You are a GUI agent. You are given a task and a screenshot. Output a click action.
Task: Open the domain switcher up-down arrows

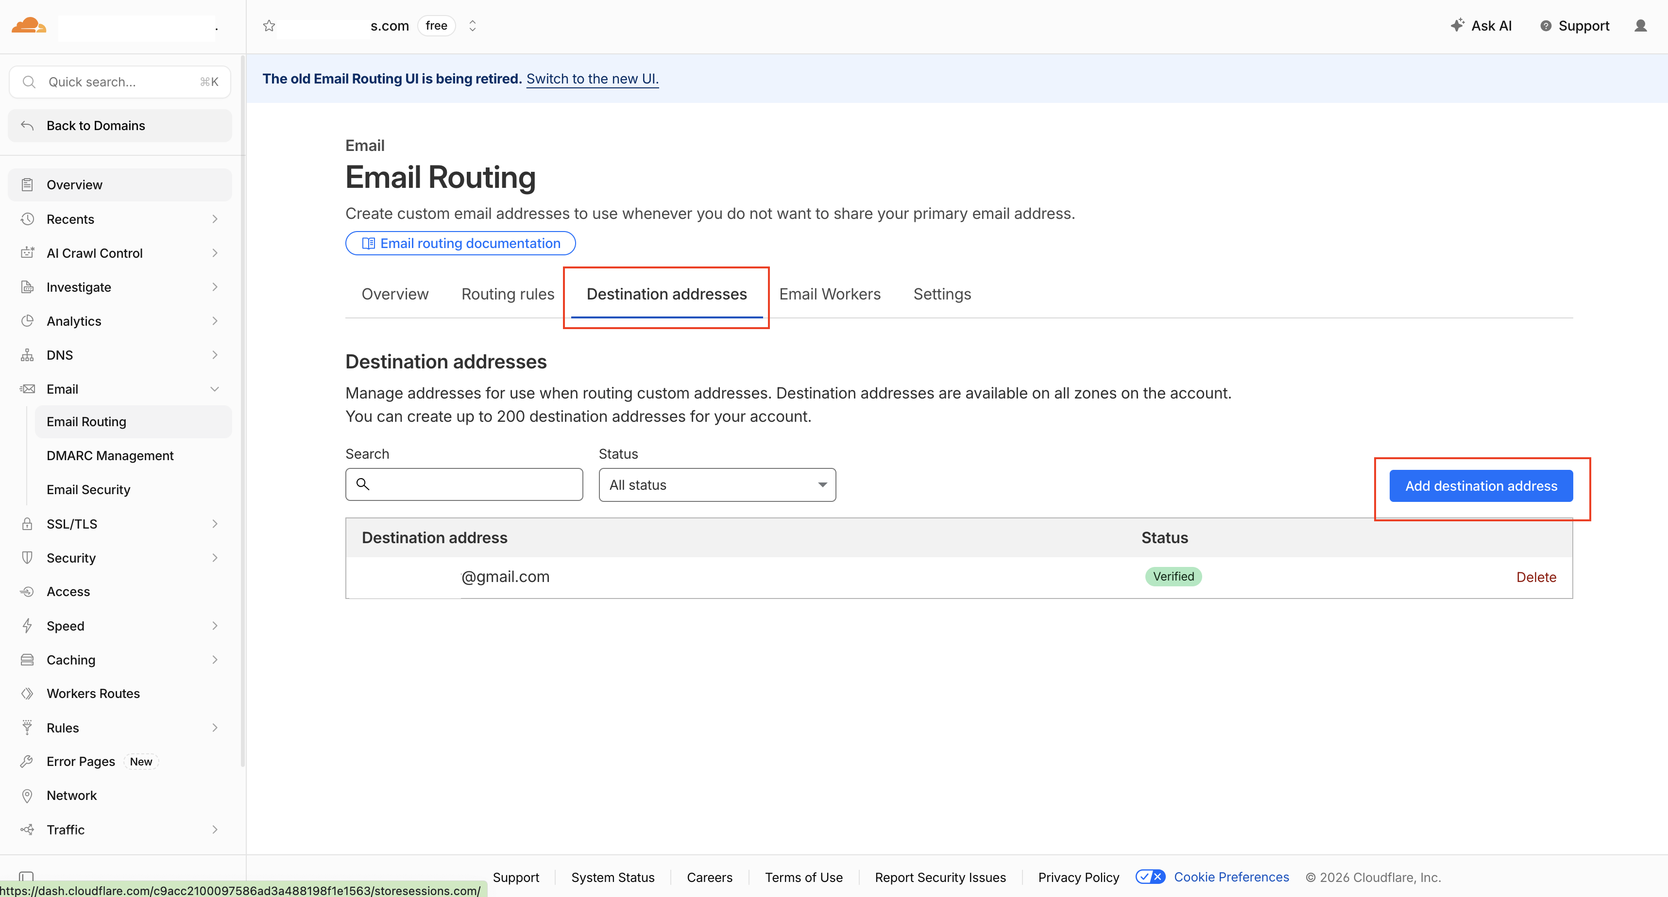point(473,26)
